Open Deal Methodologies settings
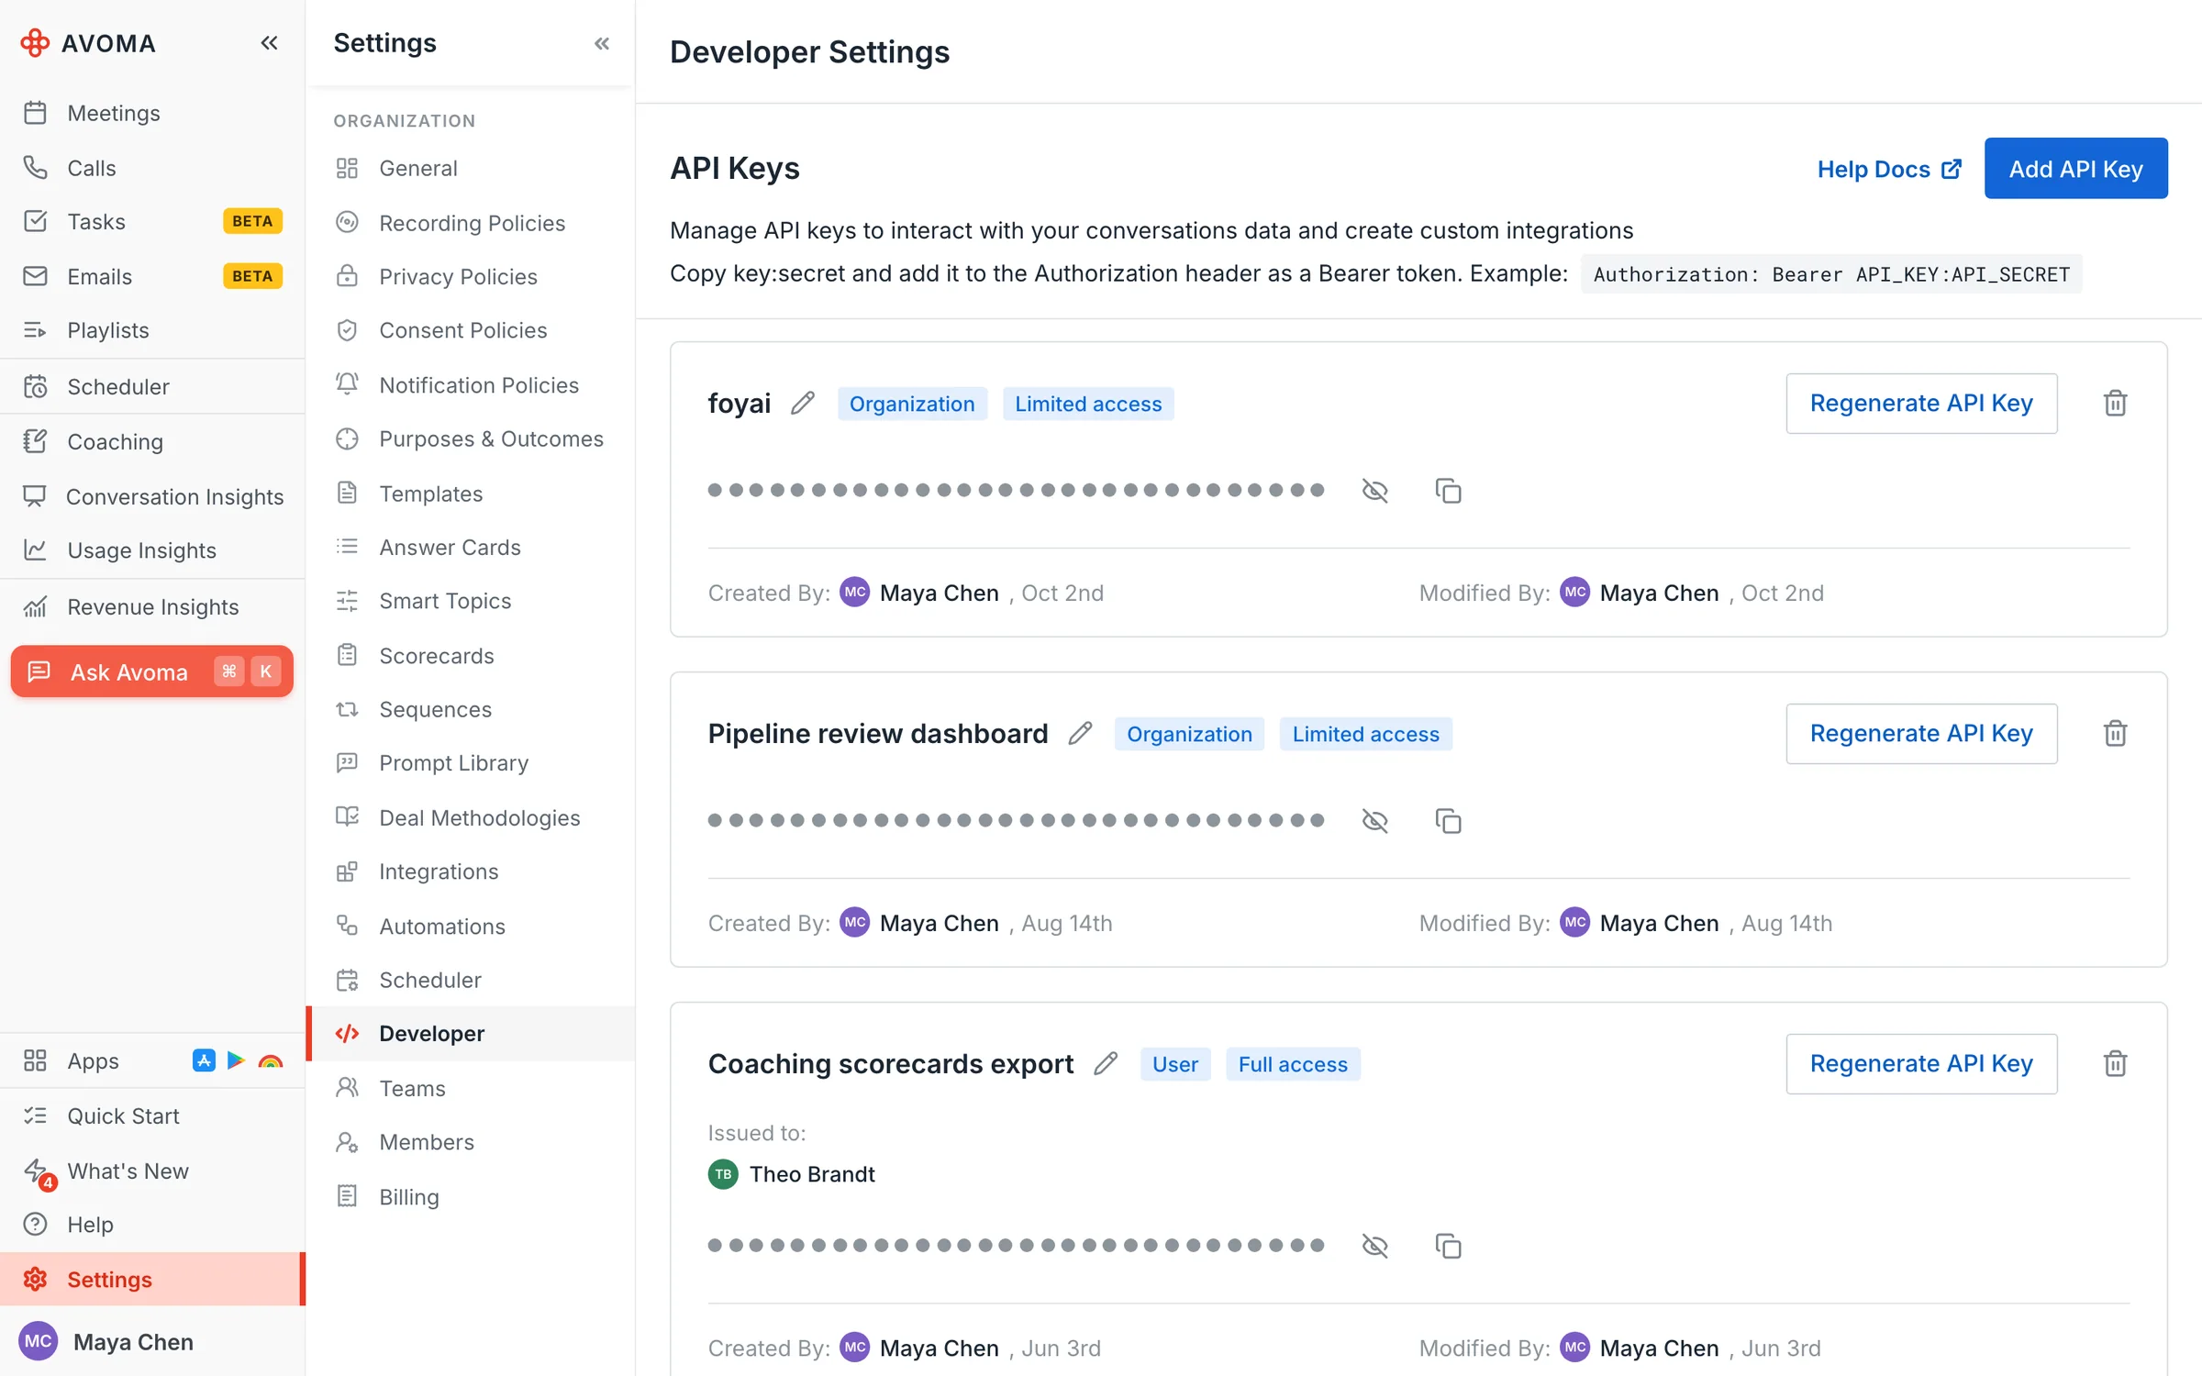The width and height of the screenshot is (2202, 1376). (470, 817)
